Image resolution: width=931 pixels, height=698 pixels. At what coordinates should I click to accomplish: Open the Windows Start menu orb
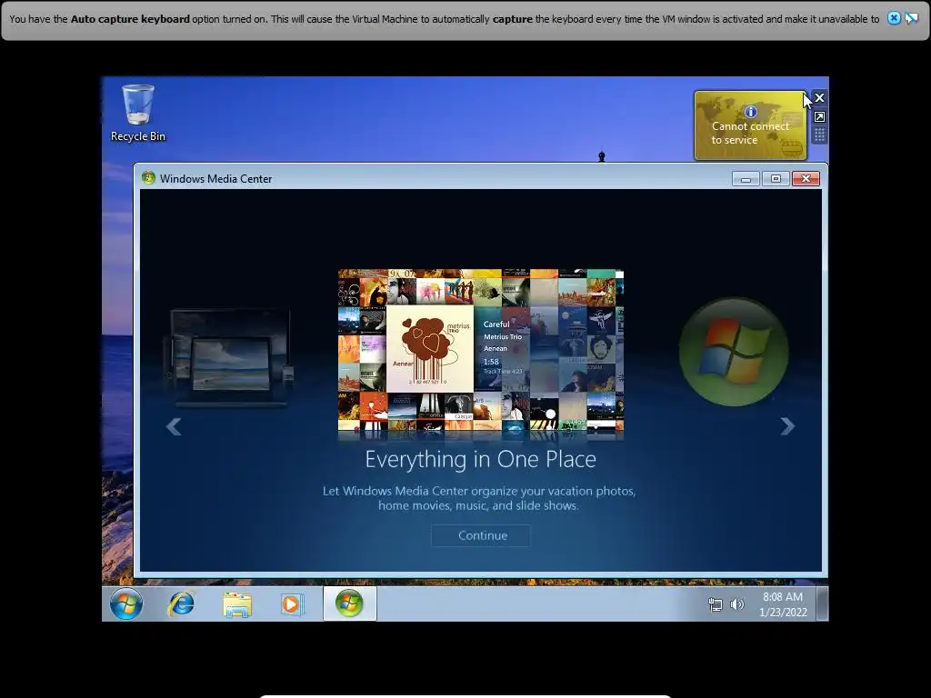coord(125,604)
